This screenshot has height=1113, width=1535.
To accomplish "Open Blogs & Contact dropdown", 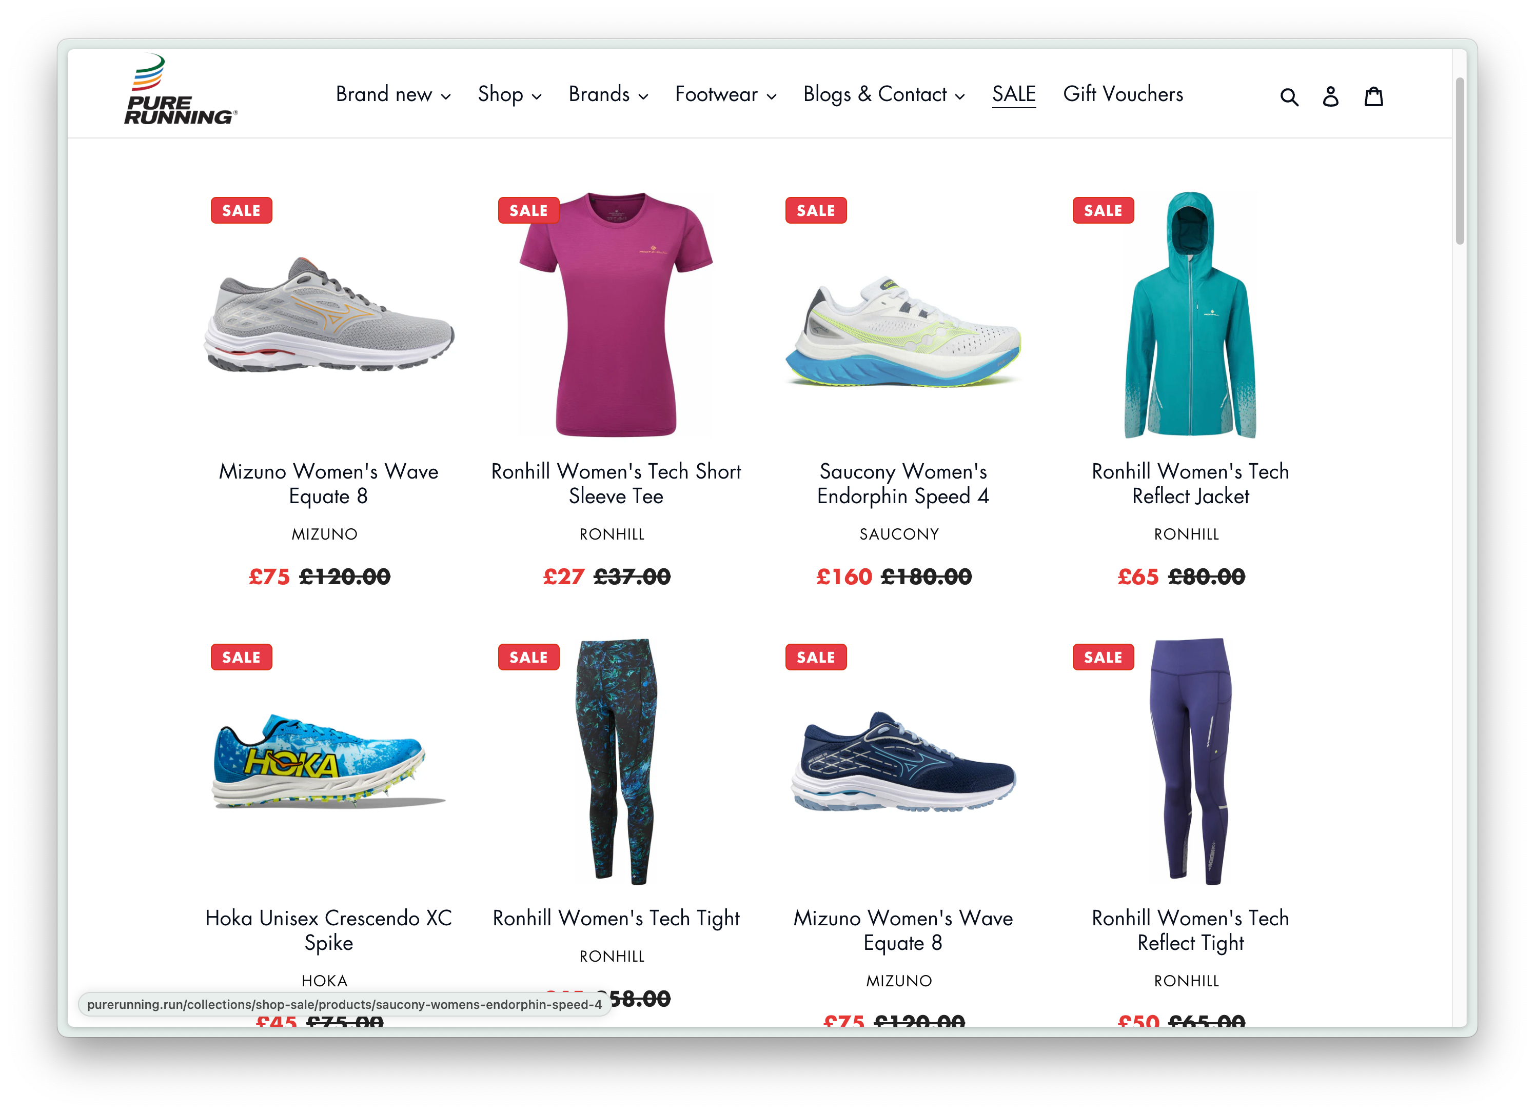I will click(884, 94).
